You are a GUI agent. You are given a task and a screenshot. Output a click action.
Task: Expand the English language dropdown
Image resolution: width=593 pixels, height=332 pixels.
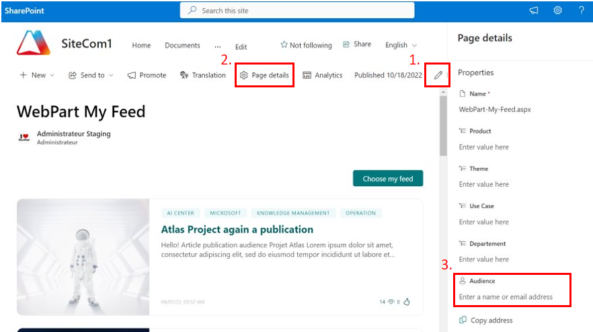(401, 45)
